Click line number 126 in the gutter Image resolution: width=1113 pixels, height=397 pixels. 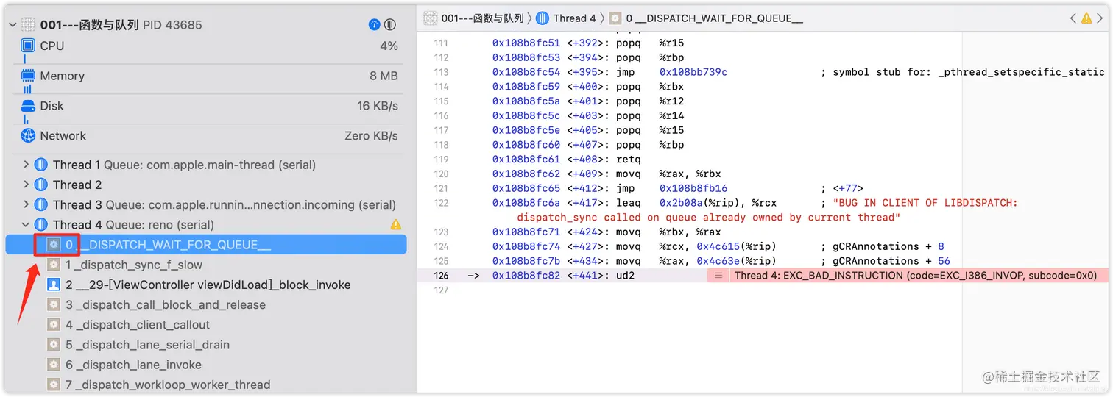point(441,276)
